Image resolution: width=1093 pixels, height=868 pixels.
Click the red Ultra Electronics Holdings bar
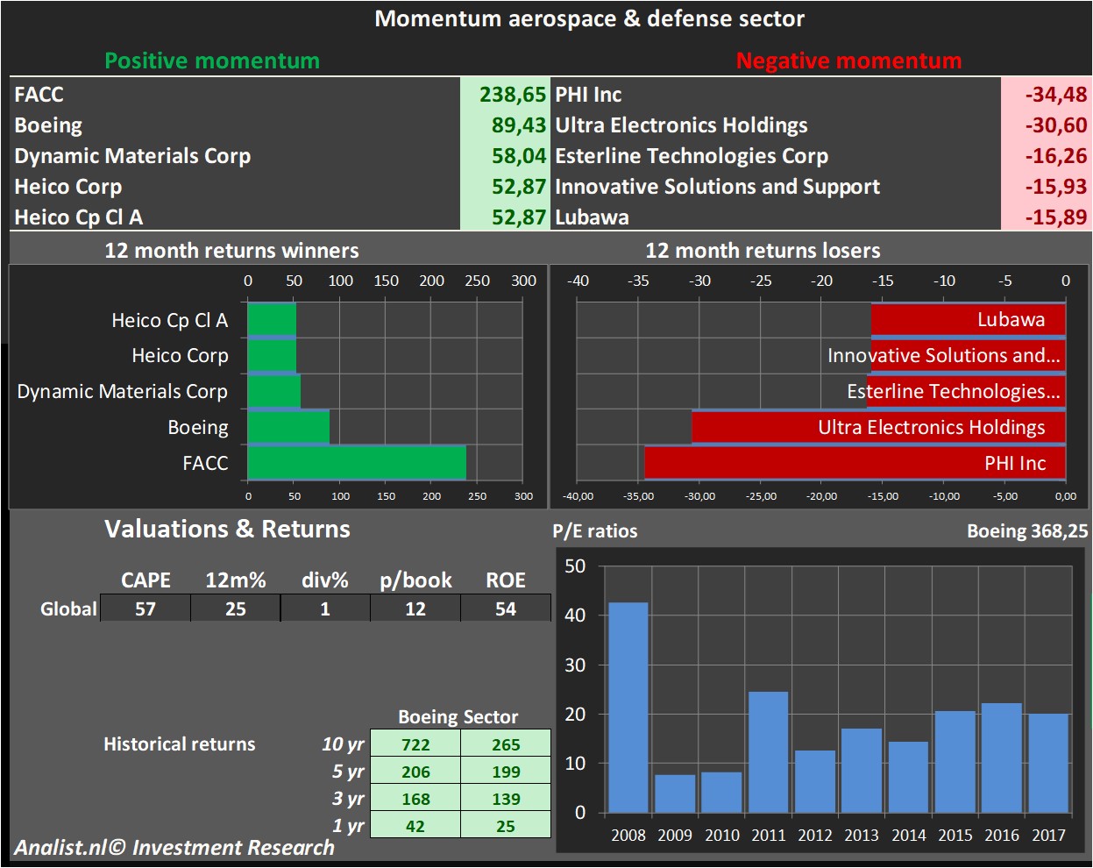coord(878,427)
